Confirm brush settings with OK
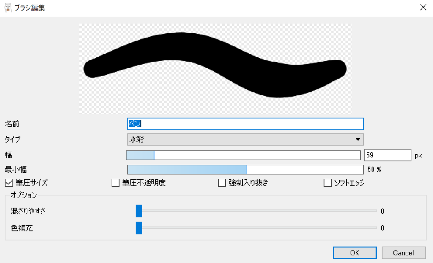 354,253
